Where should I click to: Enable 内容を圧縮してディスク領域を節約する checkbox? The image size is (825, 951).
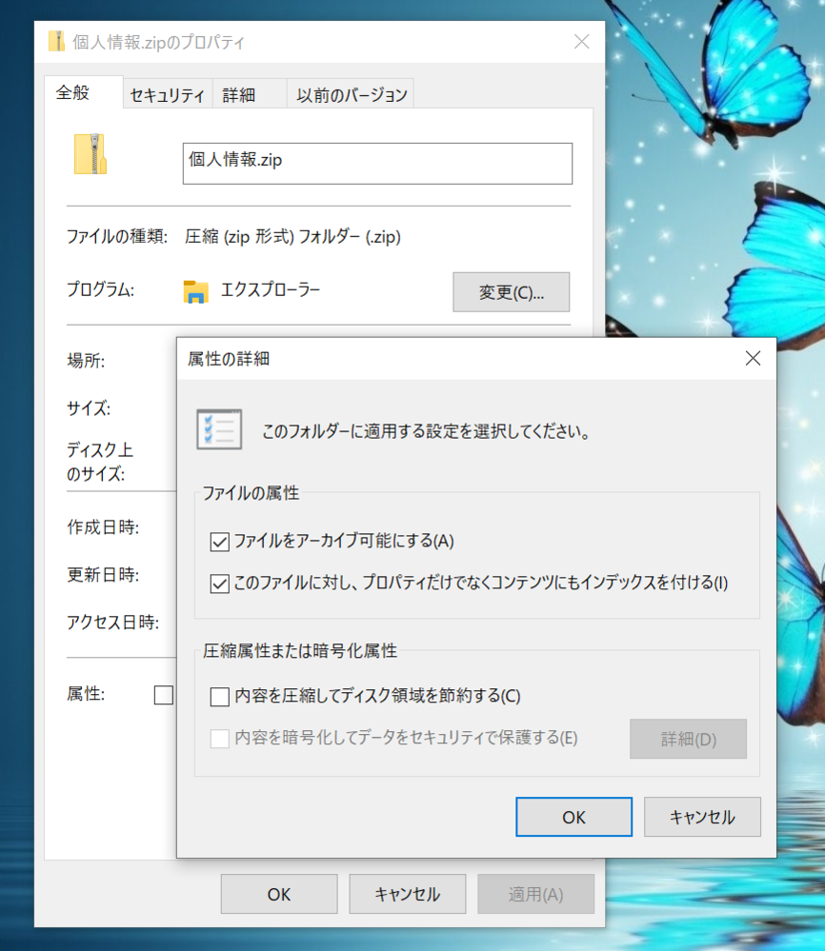coord(220,697)
